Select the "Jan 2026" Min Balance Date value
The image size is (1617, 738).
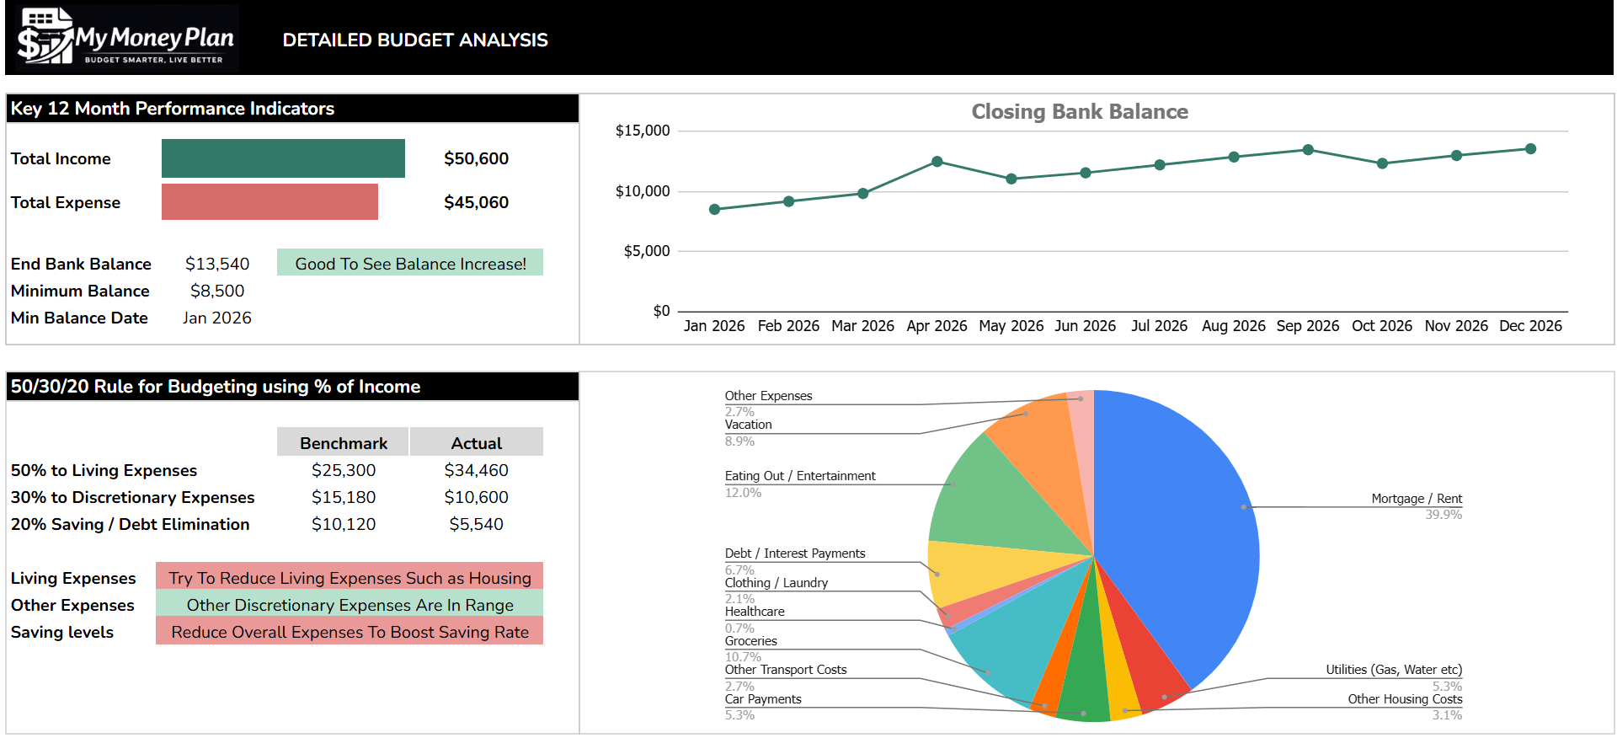[x=217, y=318]
